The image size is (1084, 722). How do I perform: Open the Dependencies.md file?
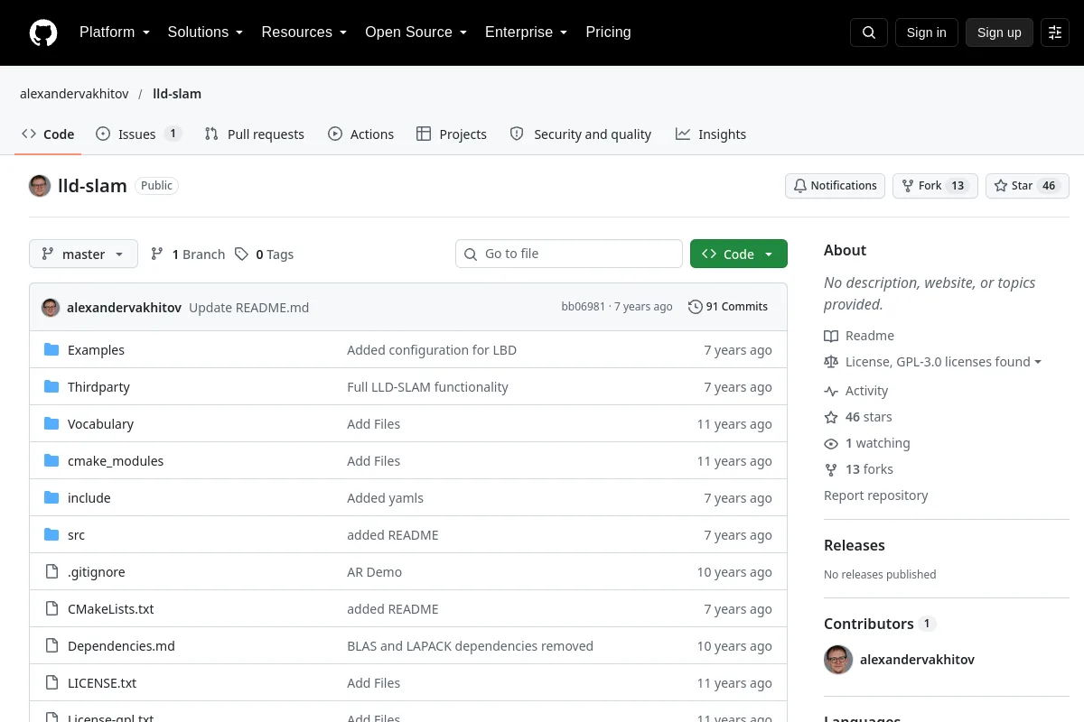(121, 646)
